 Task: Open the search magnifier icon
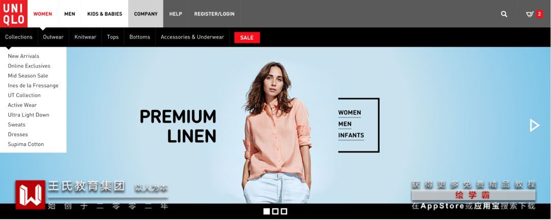[504, 14]
